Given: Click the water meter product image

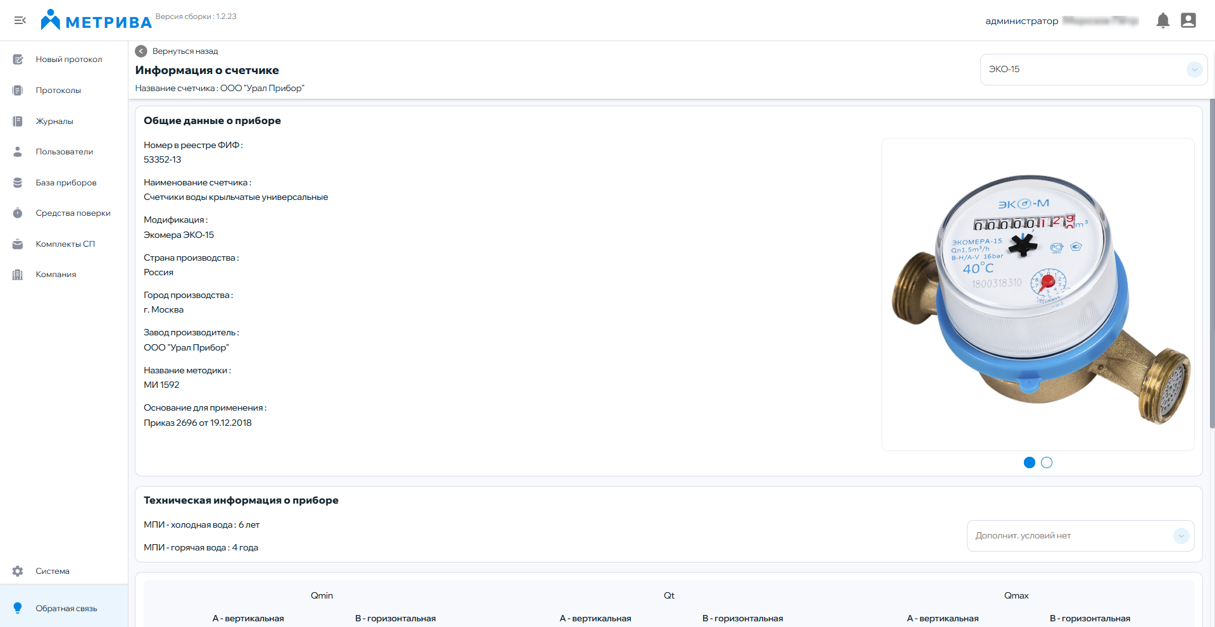Looking at the screenshot, I should 1038,295.
